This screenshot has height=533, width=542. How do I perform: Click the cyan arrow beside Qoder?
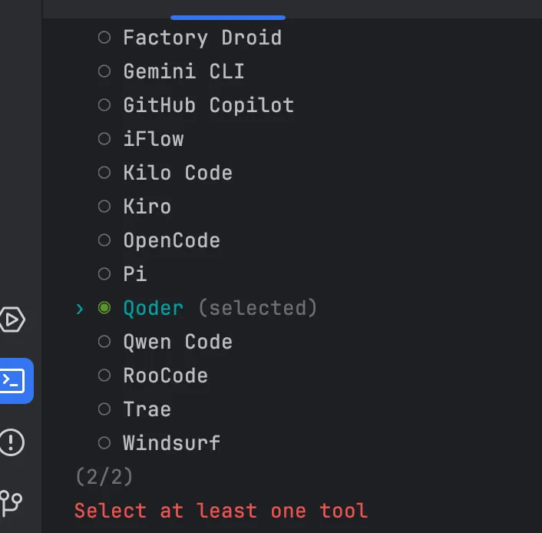click(x=80, y=308)
